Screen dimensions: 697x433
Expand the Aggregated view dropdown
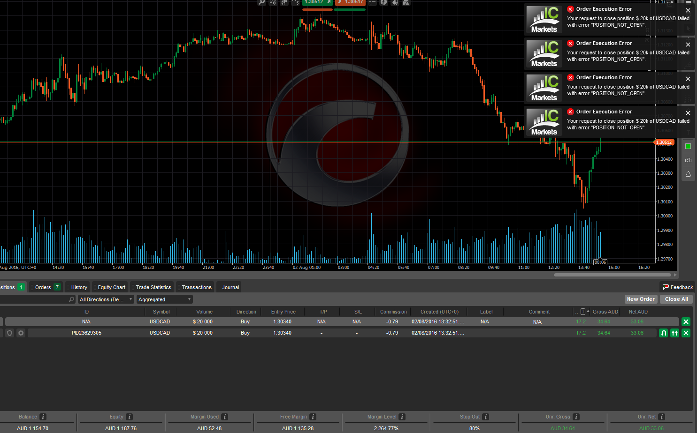pos(165,299)
